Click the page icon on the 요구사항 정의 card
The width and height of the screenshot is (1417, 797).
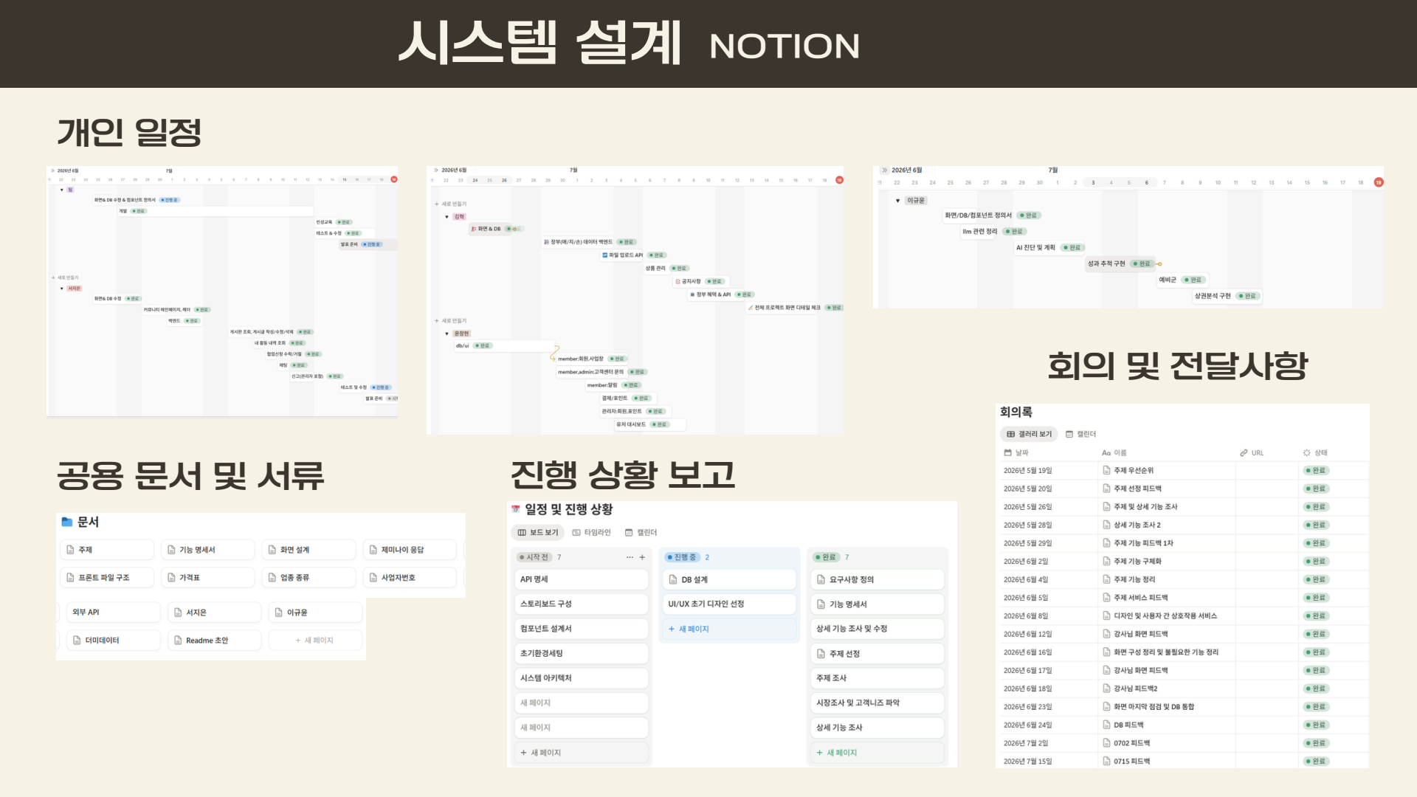coord(821,580)
